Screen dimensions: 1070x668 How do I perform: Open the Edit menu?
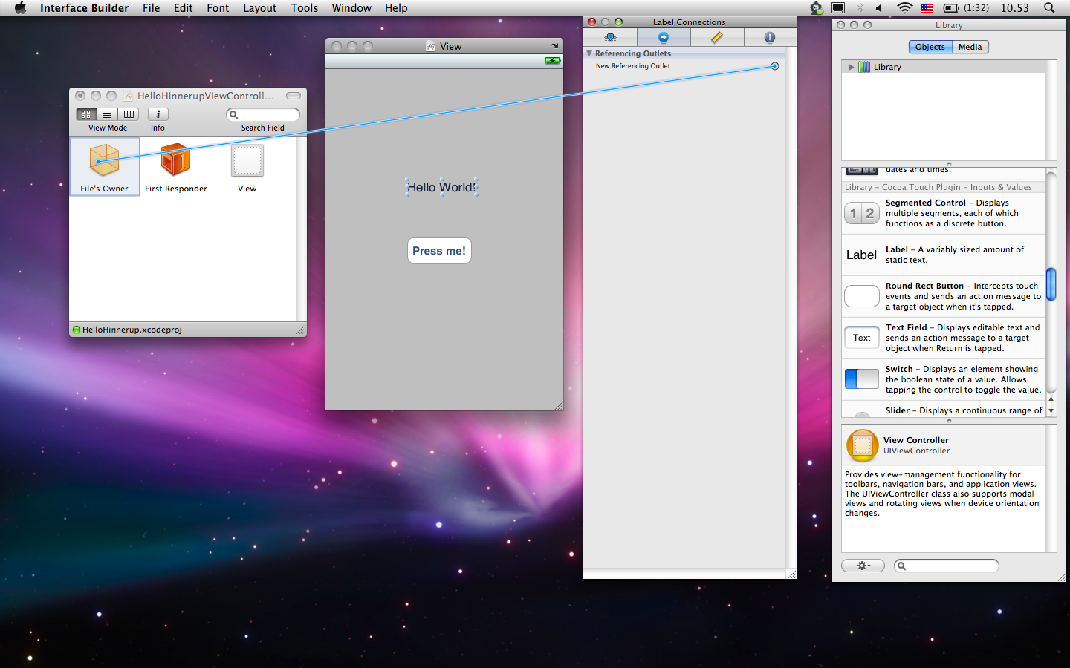pyautogui.click(x=184, y=8)
